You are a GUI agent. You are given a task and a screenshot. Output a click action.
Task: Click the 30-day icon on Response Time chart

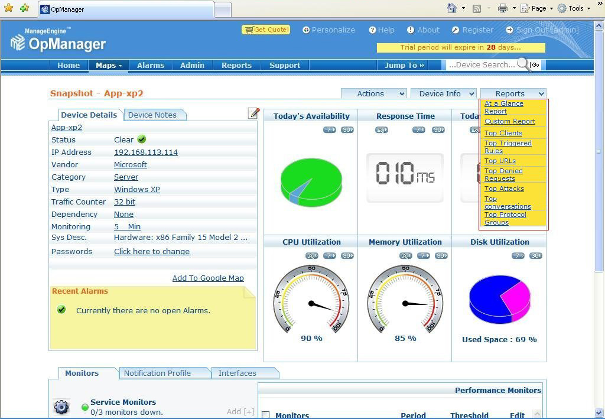(x=437, y=129)
